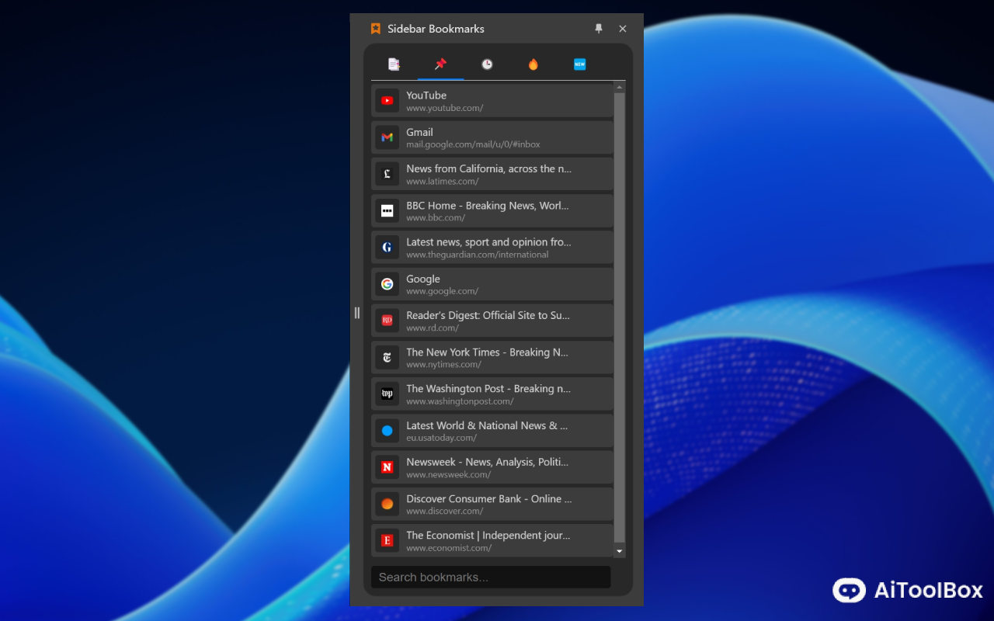Close the Sidebar Bookmarks panel

623,29
